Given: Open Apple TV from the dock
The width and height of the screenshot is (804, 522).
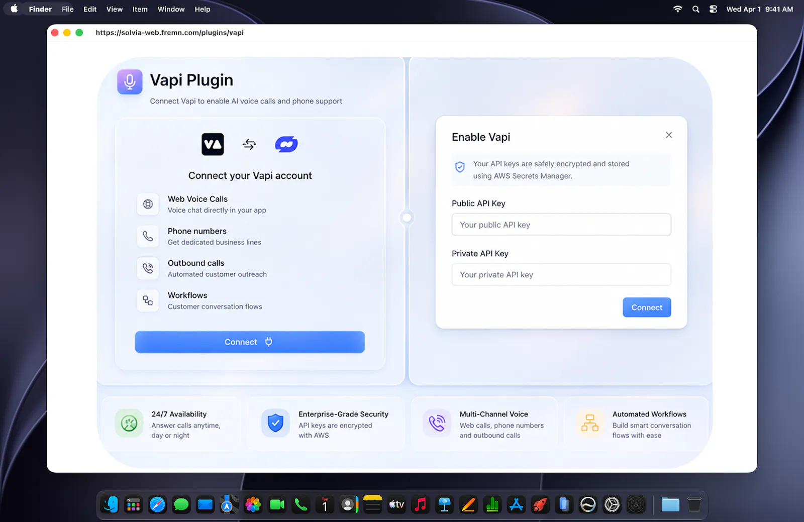Looking at the screenshot, I should tap(396, 504).
